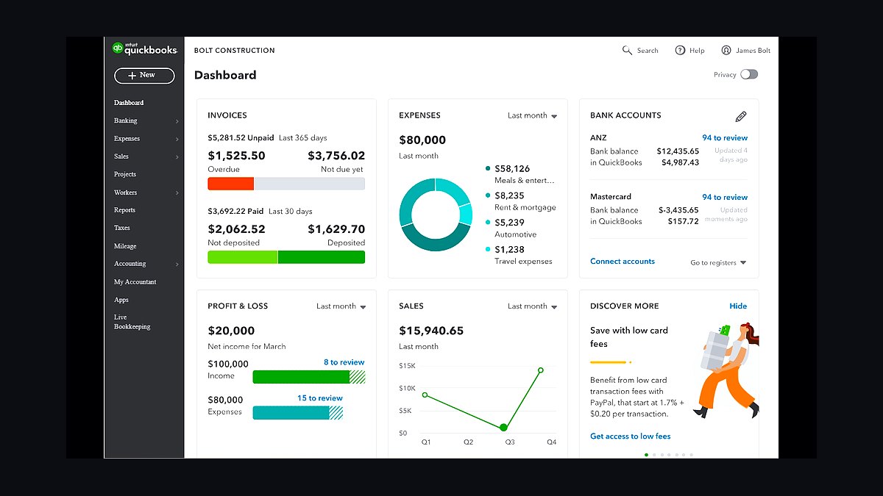Expand the Sales sidebar chevron
883x496 pixels.
click(177, 157)
